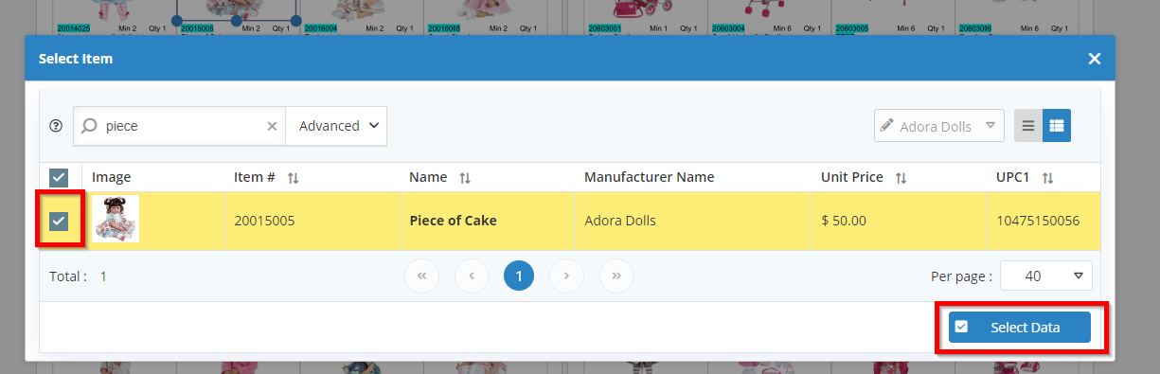Switch to list view icon

coord(1028,125)
